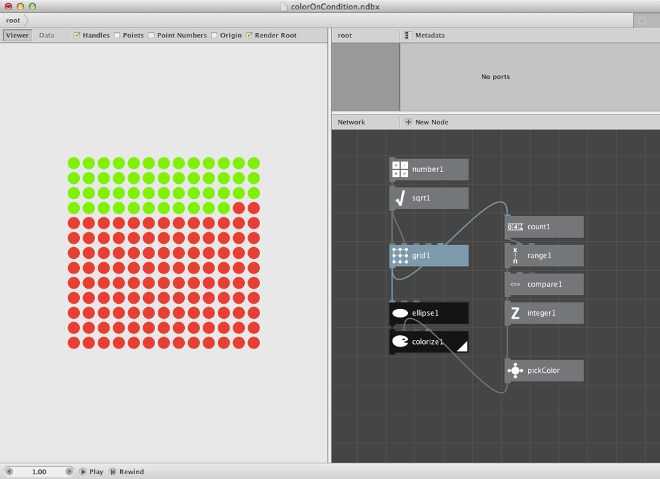Click the Metadata list icon
This screenshot has width=660, height=479.
coord(409,36)
